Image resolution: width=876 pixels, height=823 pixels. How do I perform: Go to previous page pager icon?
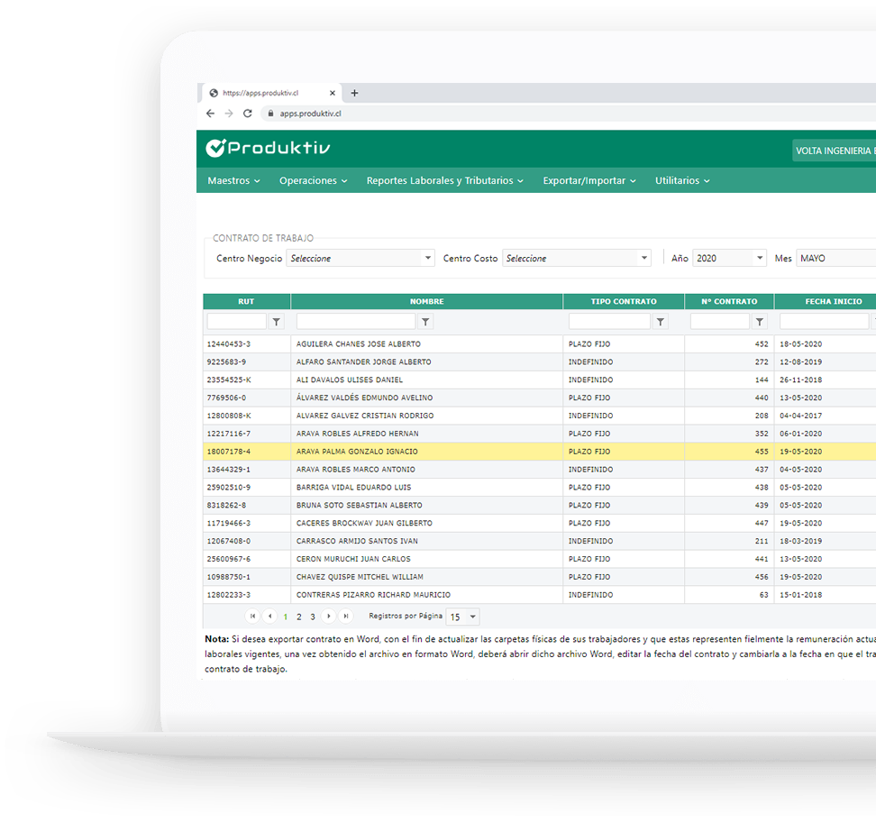(x=269, y=617)
